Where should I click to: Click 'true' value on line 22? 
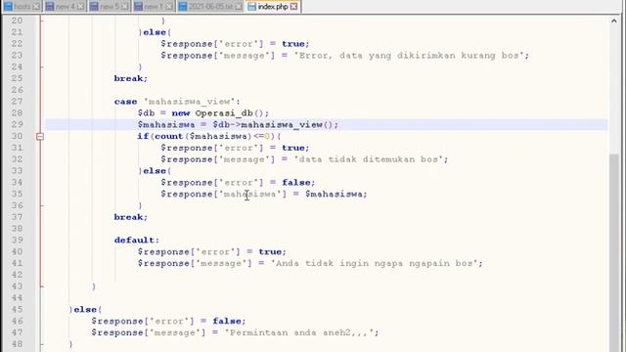293,44
